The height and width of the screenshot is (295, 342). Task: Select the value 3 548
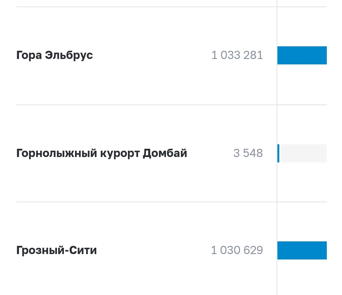[248, 154]
